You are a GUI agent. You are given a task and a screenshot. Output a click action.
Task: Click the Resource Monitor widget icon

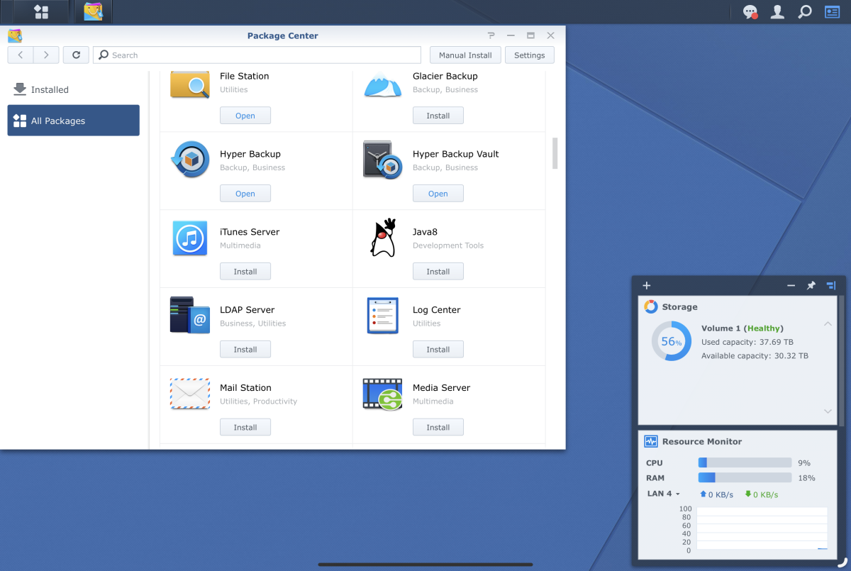click(651, 441)
